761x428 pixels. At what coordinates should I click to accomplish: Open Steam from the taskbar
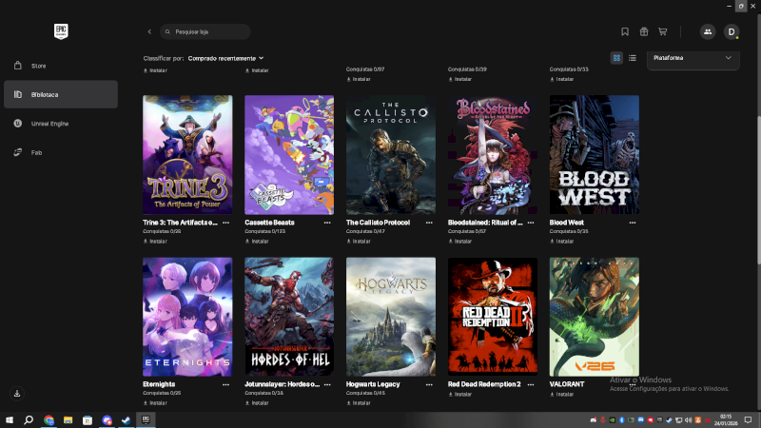127,419
